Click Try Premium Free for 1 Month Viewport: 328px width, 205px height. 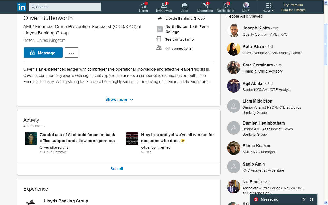tap(293, 7)
